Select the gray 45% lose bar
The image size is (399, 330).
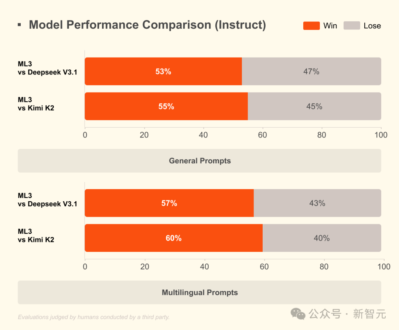314,107
